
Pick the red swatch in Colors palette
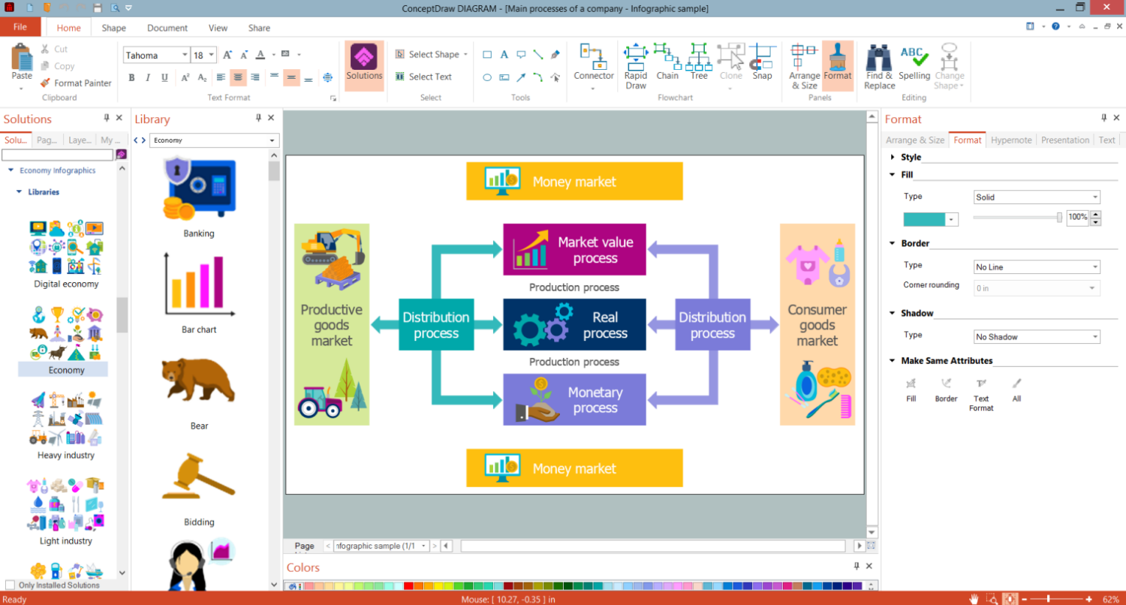[408, 586]
